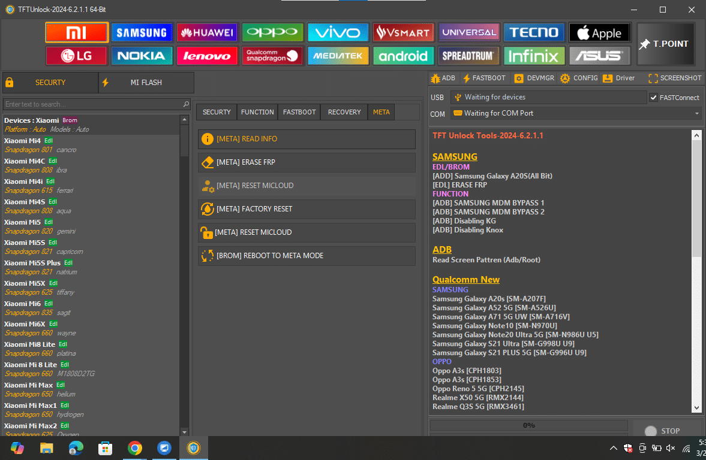This screenshot has width=706, height=460.
Task: Select the MEDIATEK brand icon
Action: 338,56
